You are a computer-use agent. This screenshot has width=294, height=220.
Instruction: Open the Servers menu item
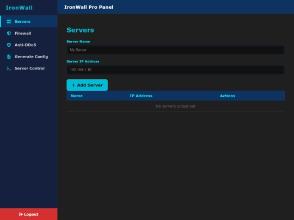tap(29, 22)
